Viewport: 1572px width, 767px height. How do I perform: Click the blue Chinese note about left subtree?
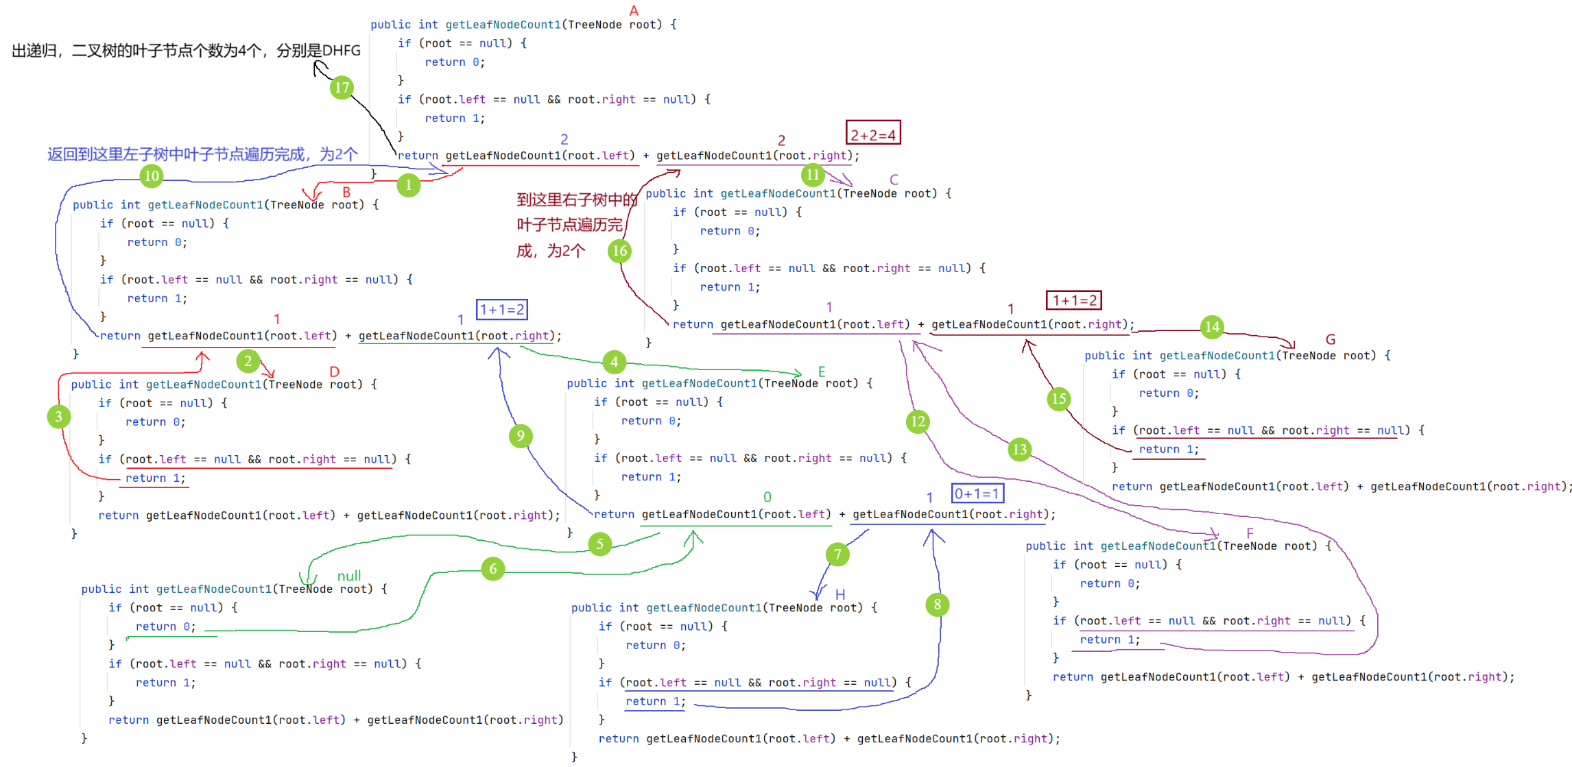click(x=202, y=154)
